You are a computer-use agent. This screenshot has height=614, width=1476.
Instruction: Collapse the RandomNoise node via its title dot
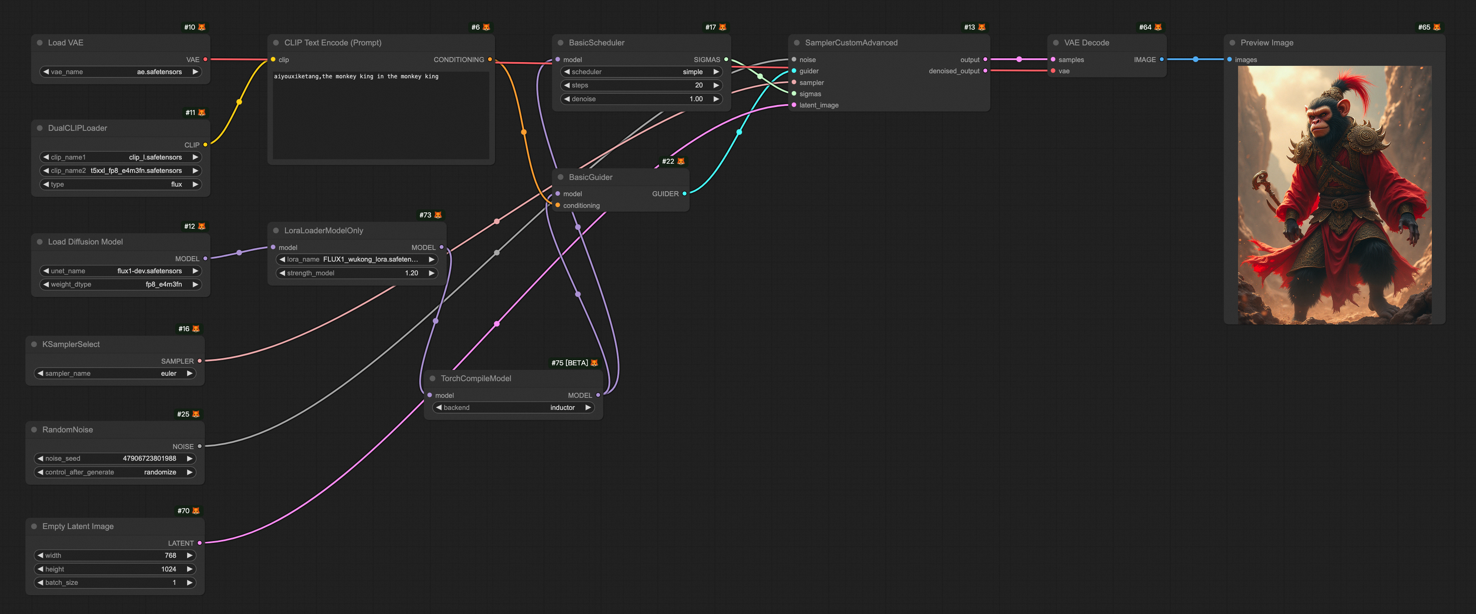pos(34,429)
